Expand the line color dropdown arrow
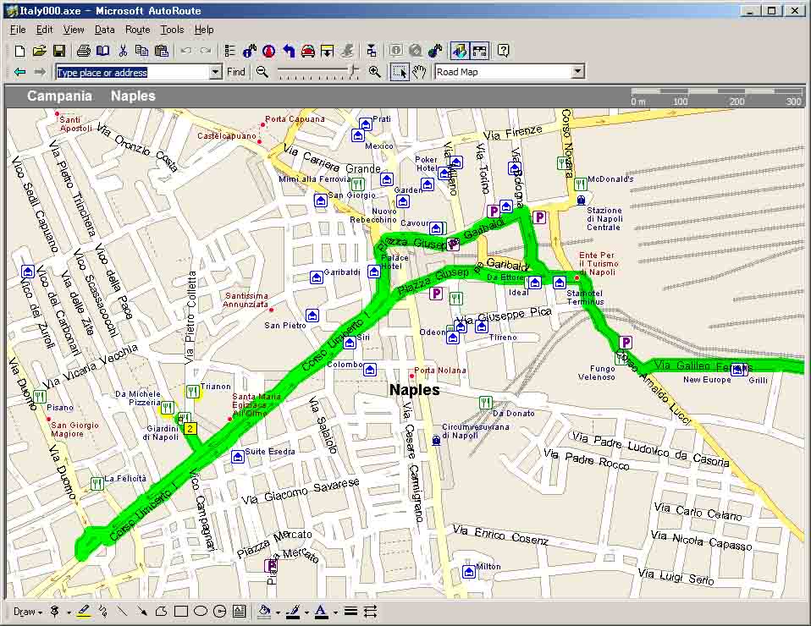Viewport: 811px width, 626px height. (306, 612)
